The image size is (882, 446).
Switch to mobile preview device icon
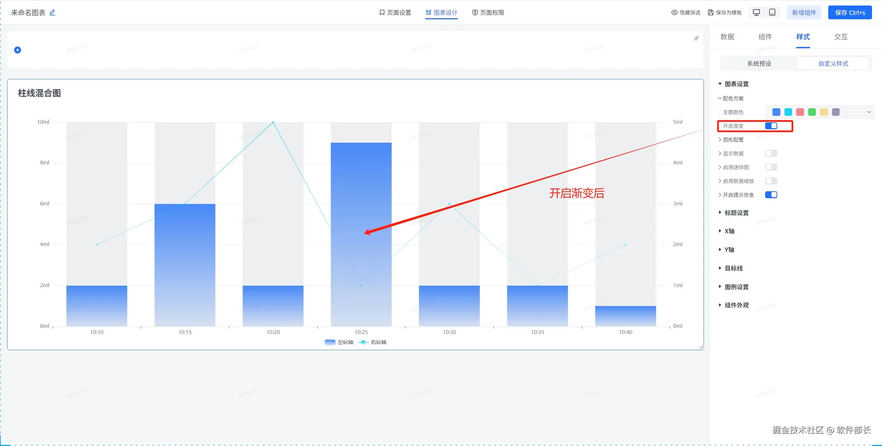coord(772,12)
